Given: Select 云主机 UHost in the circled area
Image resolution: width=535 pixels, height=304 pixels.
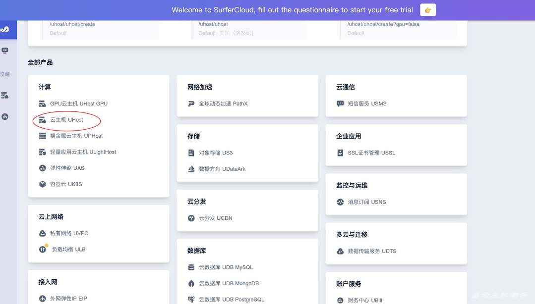Looking at the screenshot, I should tap(66, 119).
